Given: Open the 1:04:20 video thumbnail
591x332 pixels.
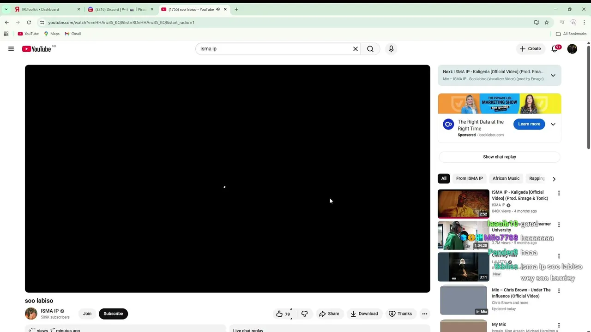Looking at the screenshot, I should (464, 235).
